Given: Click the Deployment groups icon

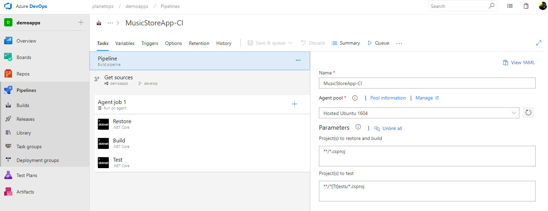Looking at the screenshot, I should (x=8, y=160).
